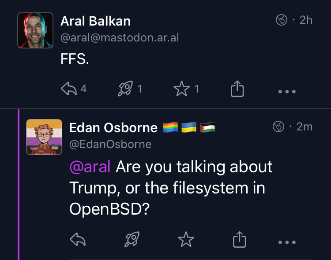Open Edan Osborne's avatar
The image size is (331, 260).
[x=44, y=137]
